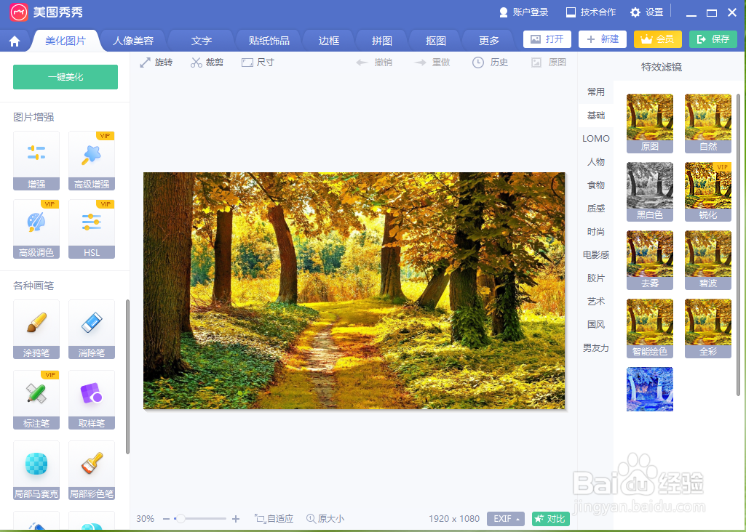The image size is (746, 532).
Task: Select the 人物 filter category
Action: (595, 162)
